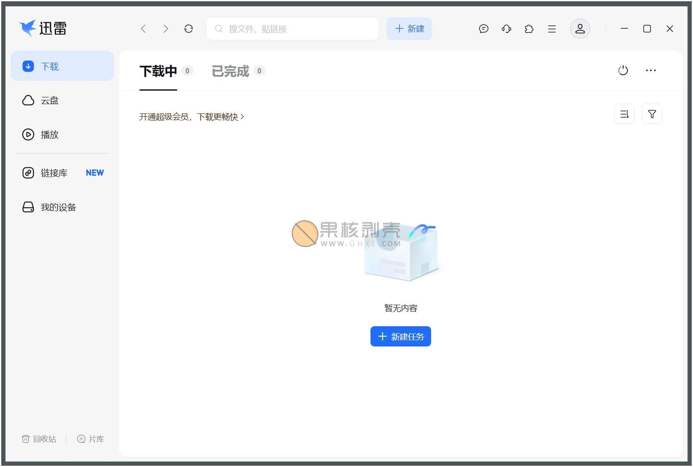Refresh the page using the circular arrow icon
The height and width of the screenshot is (467, 693).
(189, 29)
